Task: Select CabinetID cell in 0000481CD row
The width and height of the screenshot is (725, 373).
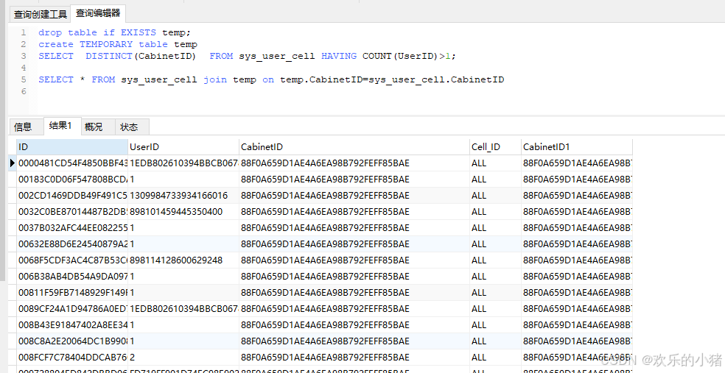Action: click(x=354, y=163)
